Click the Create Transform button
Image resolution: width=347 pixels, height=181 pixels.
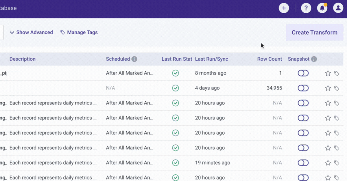point(314,32)
